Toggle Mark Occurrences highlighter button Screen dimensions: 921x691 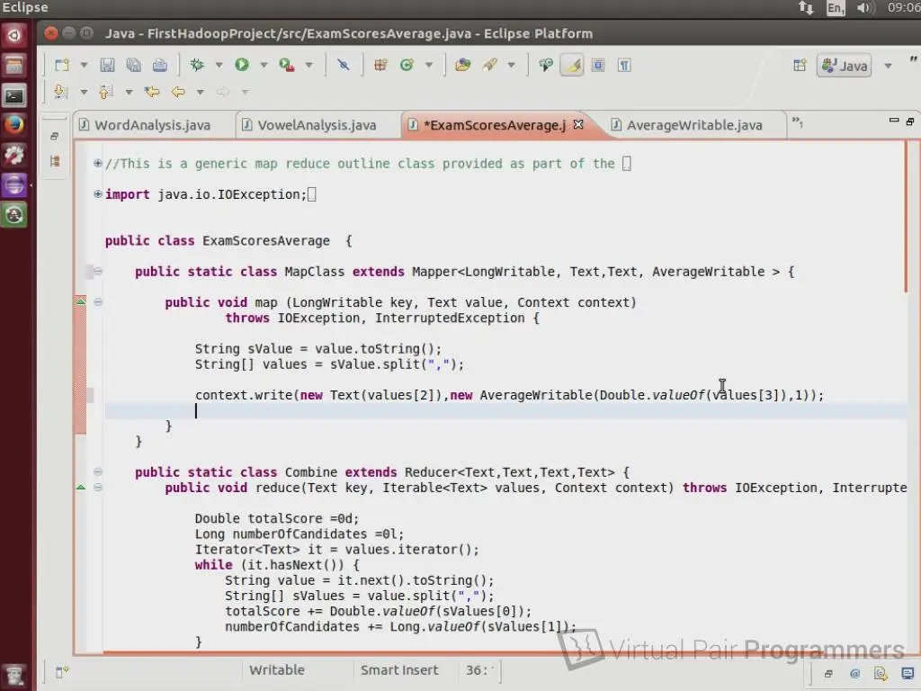(x=572, y=65)
